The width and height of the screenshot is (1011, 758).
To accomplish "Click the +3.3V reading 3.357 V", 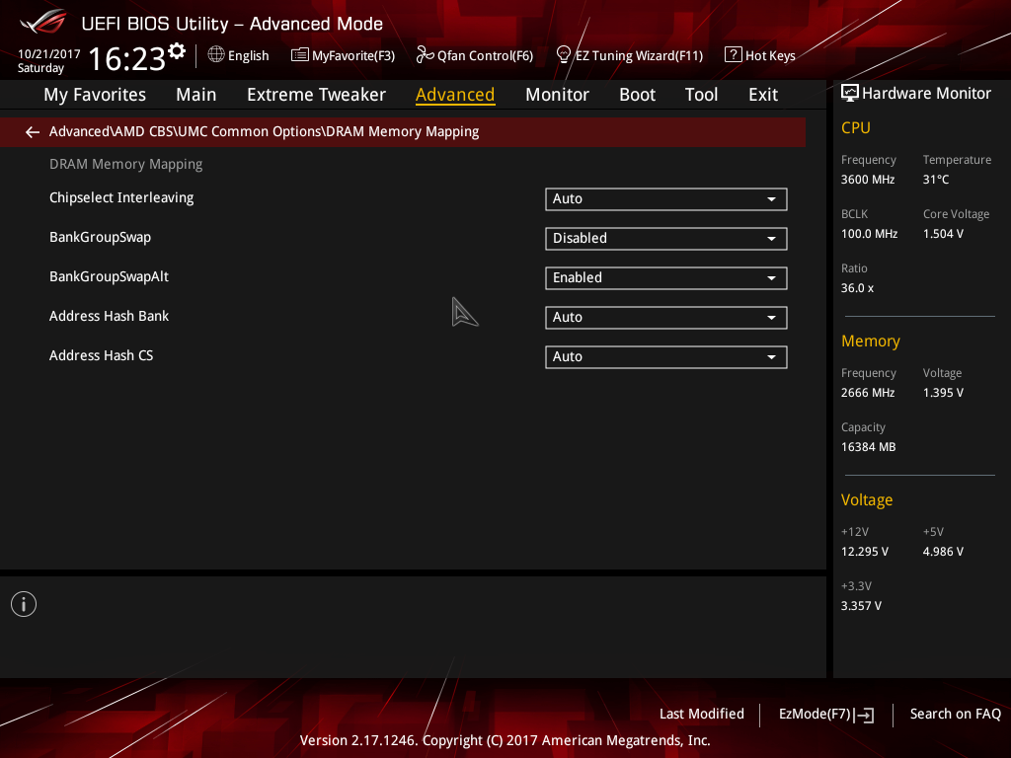I will click(x=861, y=606).
